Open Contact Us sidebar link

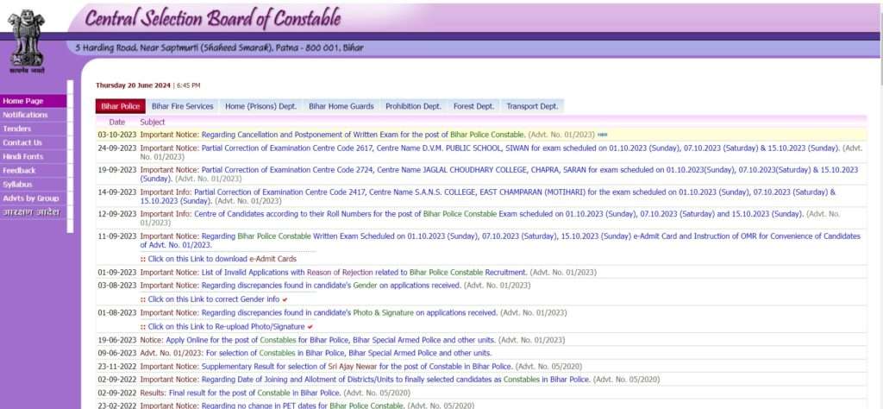(x=22, y=142)
